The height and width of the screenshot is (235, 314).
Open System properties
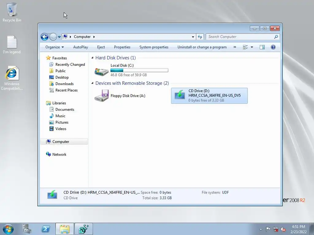[x=154, y=47]
